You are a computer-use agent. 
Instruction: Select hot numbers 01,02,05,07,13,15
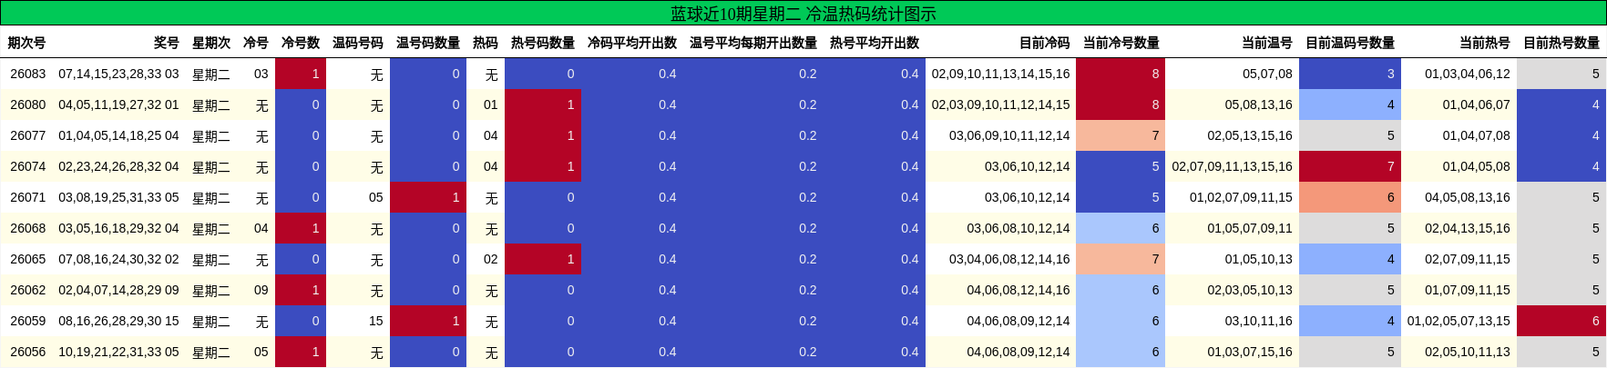tap(1459, 321)
